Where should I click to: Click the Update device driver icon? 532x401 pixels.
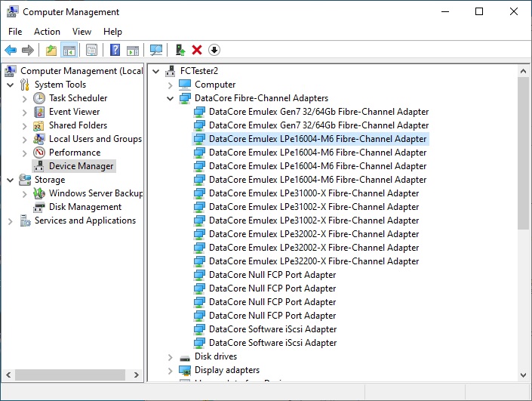pos(180,50)
